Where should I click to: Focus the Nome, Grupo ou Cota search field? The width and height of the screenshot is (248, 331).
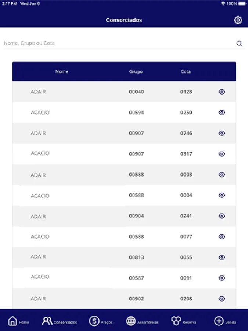[x=118, y=43]
